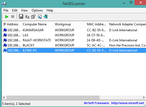Screen dimensions: 146x107
Task: Click WORKGROUP cell in the LAX row
Action: coord(64,35)
